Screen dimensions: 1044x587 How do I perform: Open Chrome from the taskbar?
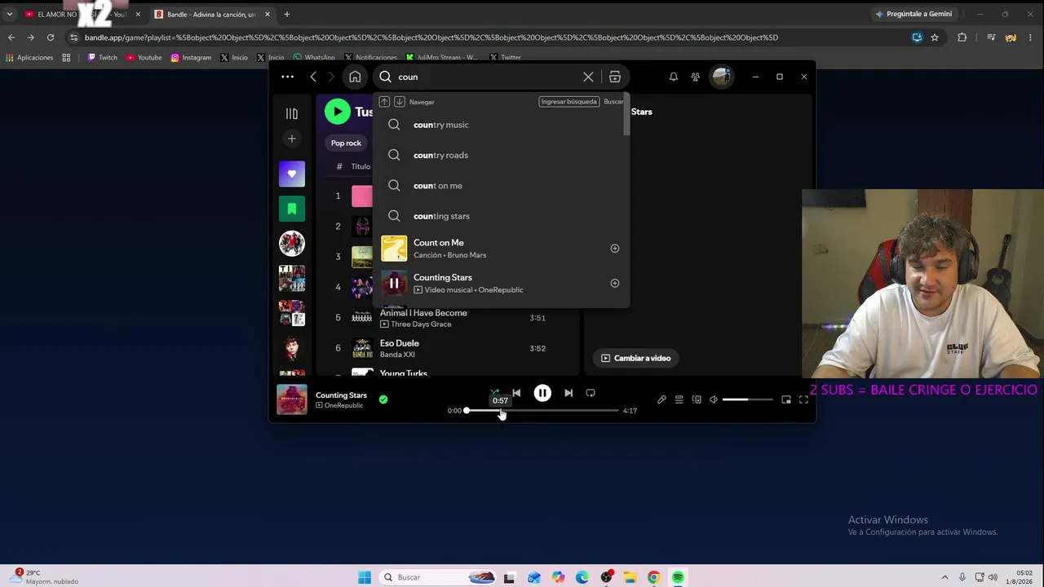(653, 577)
